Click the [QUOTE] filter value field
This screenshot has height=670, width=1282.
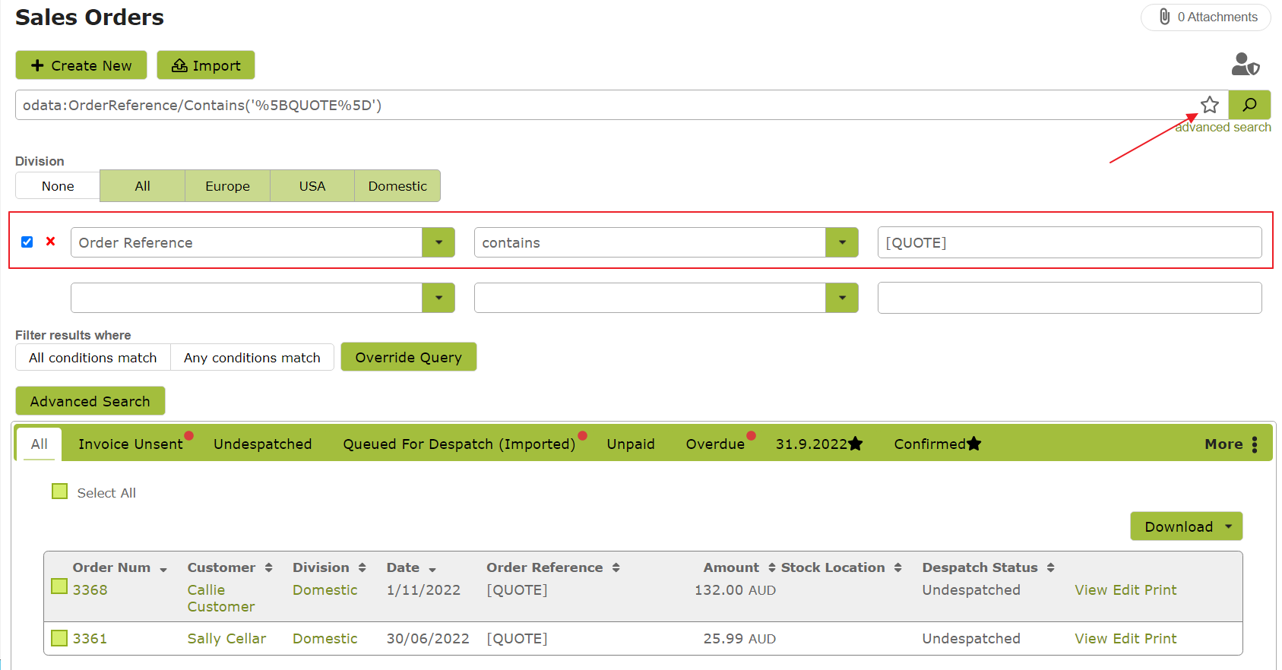click(1070, 242)
